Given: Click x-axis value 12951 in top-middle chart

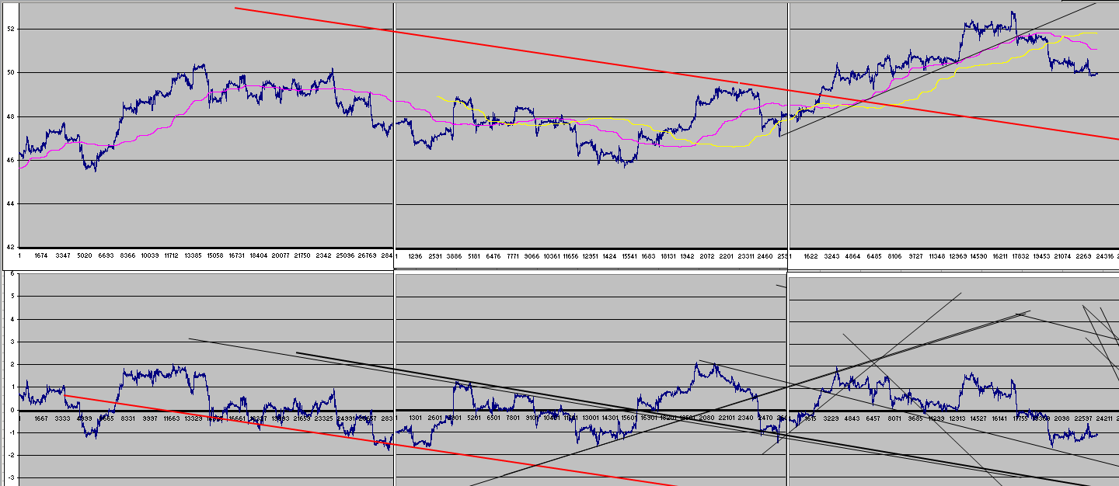Looking at the screenshot, I should [591, 255].
